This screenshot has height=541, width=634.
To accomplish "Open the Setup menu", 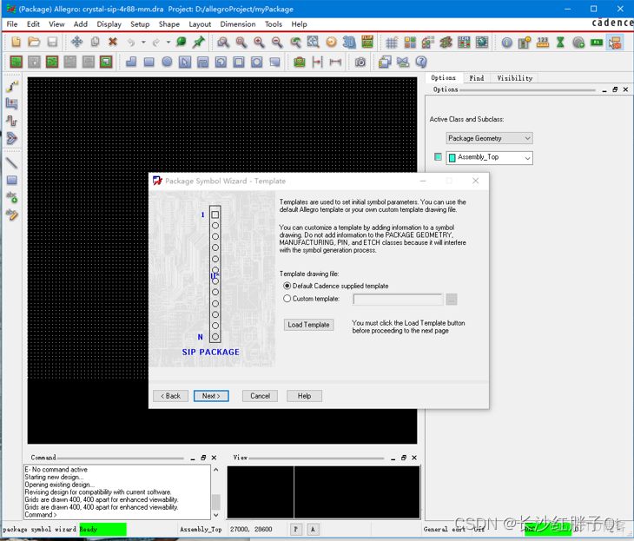I will click(140, 24).
